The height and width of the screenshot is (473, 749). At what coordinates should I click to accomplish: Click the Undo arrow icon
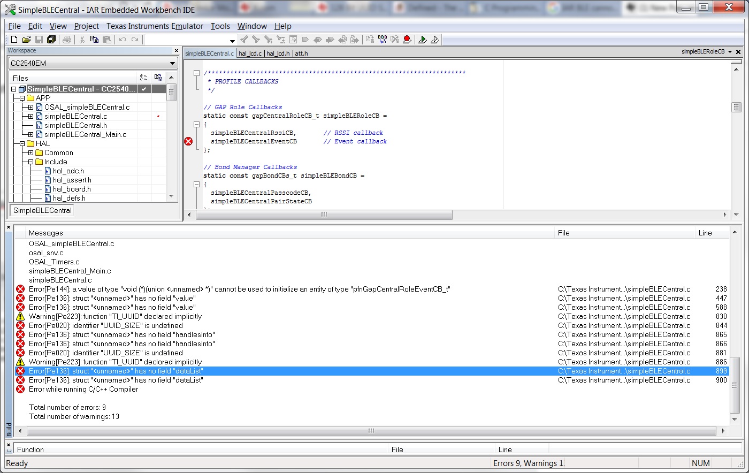[x=123, y=40]
